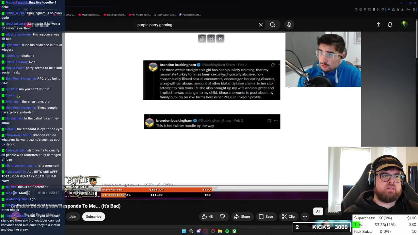The height and width of the screenshot is (235, 418).
Task: Open the Xbox app from the taskbar
Action: click(234, 231)
